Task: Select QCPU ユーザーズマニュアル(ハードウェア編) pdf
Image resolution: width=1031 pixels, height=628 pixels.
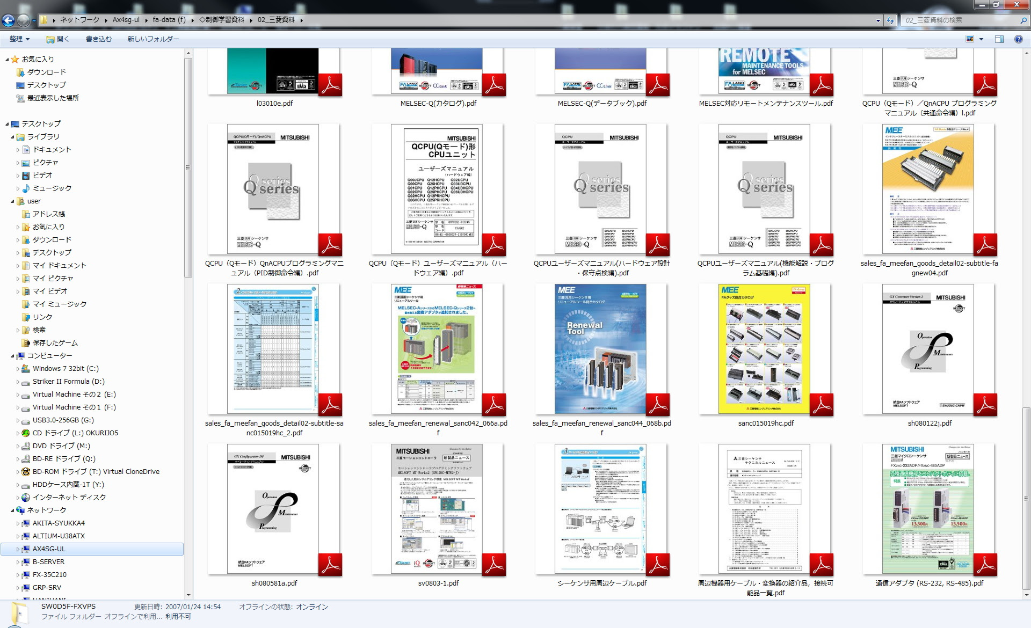Action: (438, 200)
